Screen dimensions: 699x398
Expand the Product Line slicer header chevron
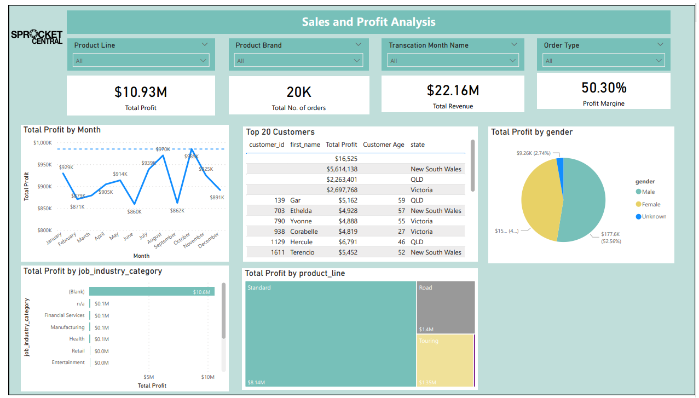click(x=205, y=45)
